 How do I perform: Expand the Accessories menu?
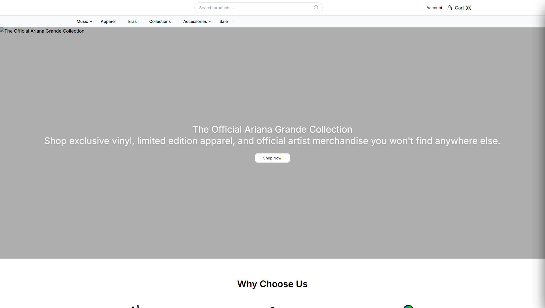point(197,21)
